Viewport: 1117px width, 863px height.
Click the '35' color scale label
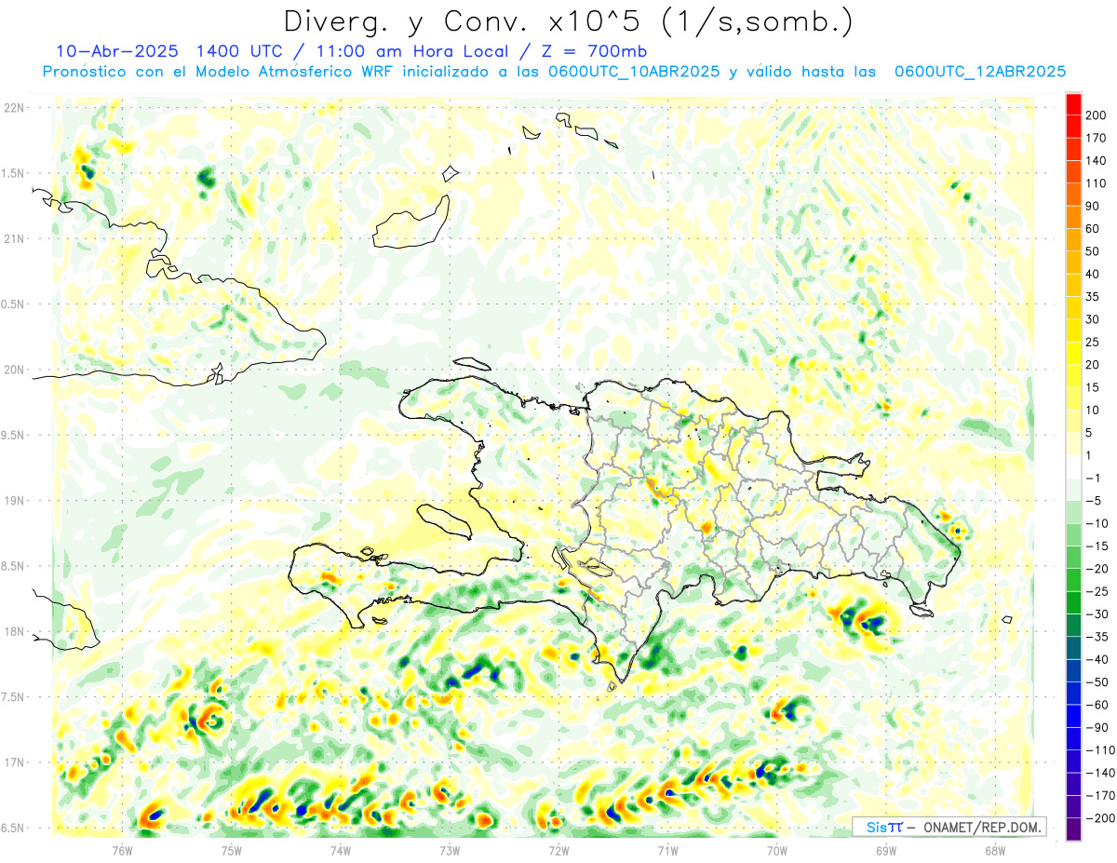pyautogui.click(x=1095, y=297)
